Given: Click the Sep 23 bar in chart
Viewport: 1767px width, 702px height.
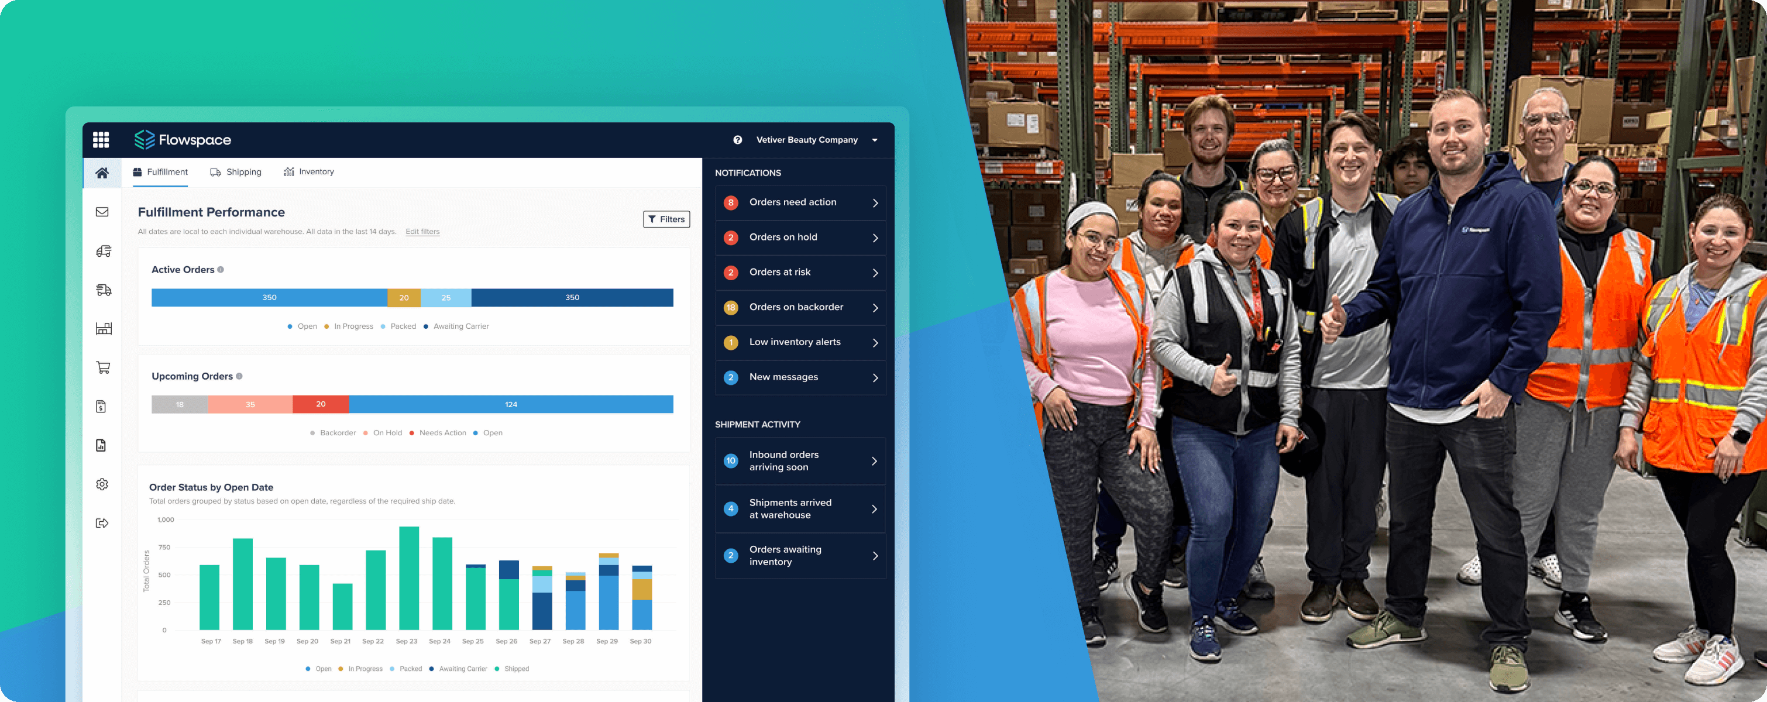Looking at the screenshot, I should pyautogui.click(x=409, y=578).
